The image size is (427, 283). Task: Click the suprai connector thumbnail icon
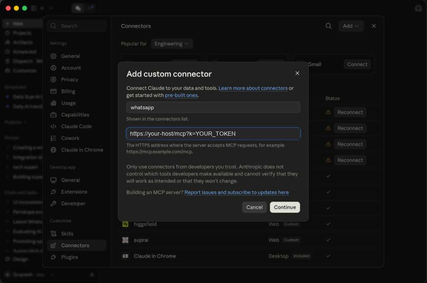pos(125,240)
